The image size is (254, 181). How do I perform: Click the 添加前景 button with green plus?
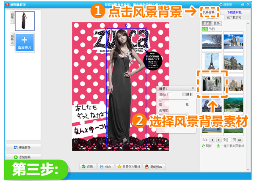(x=23, y=157)
